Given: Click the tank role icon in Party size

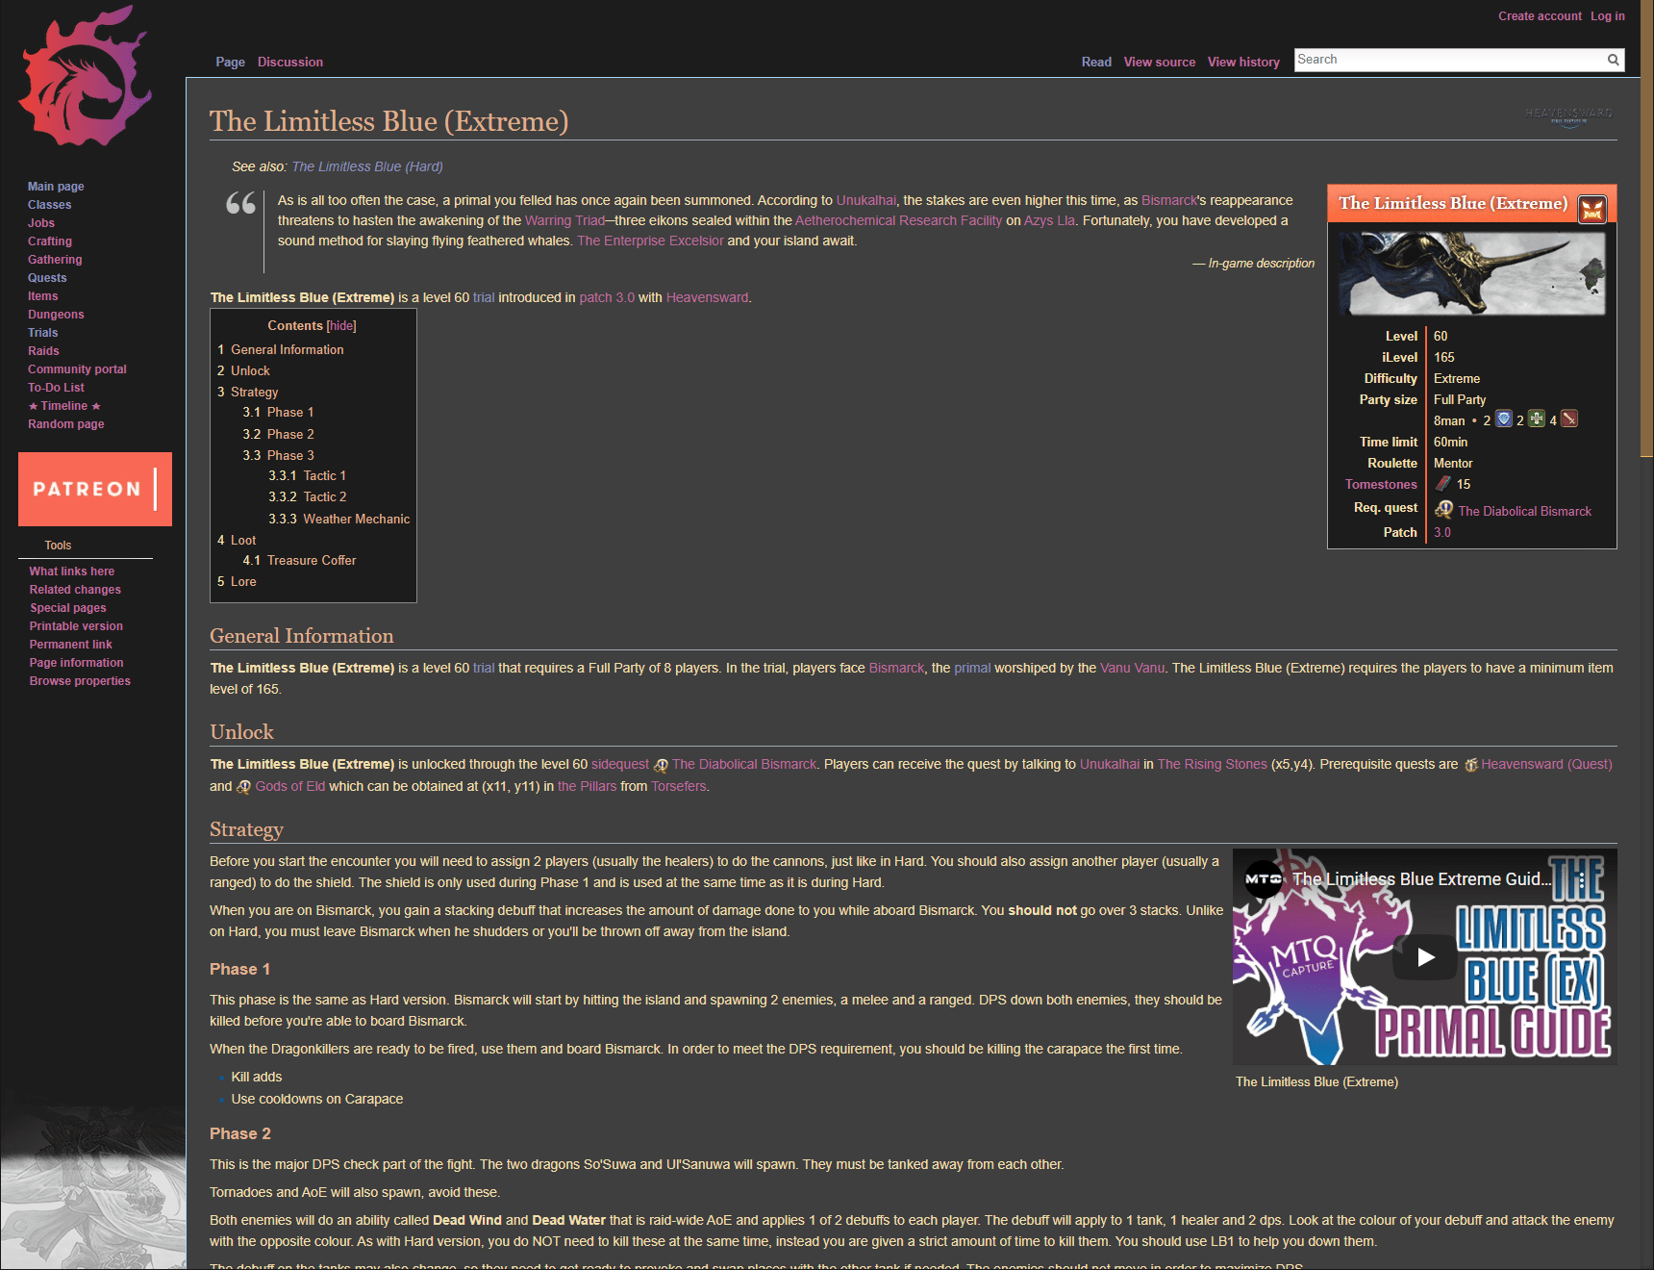Looking at the screenshot, I should 1504,419.
